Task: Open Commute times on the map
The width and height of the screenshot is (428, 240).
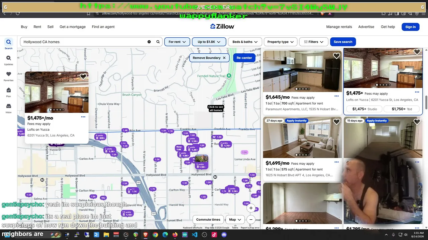Action: click(x=208, y=220)
